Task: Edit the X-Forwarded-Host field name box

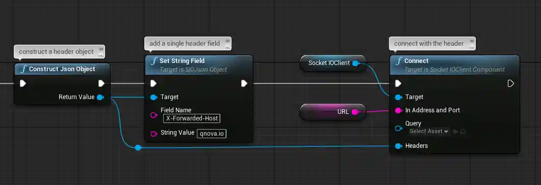Action: 192,118
